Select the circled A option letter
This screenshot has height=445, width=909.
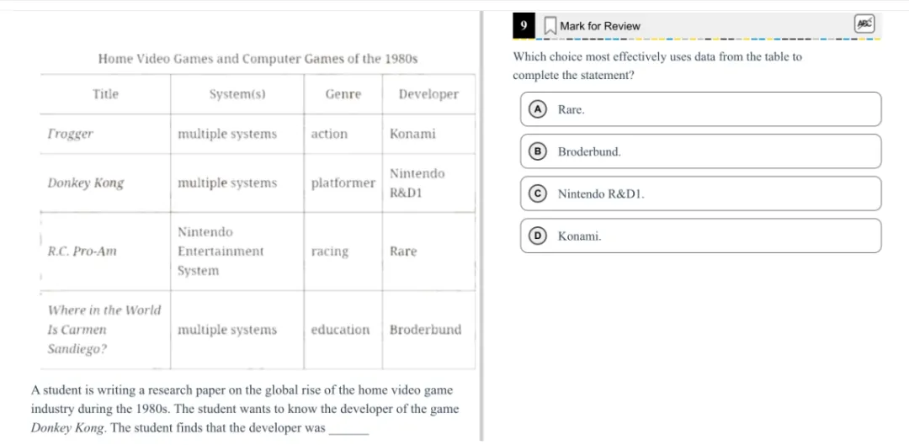(x=539, y=109)
